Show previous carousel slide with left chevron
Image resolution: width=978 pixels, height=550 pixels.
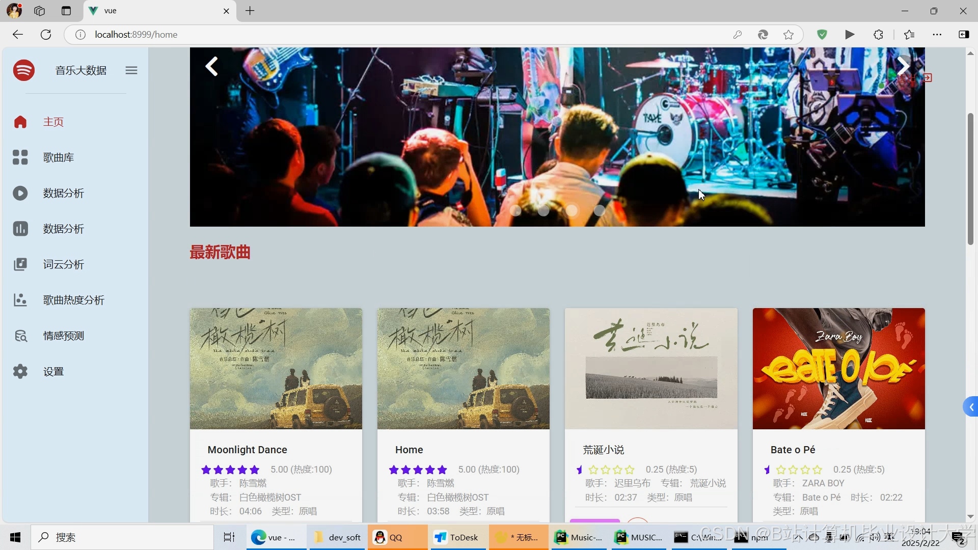(x=211, y=66)
